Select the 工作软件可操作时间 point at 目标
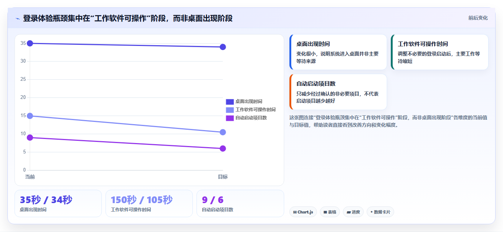This screenshot has height=232, width=503. (223, 132)
